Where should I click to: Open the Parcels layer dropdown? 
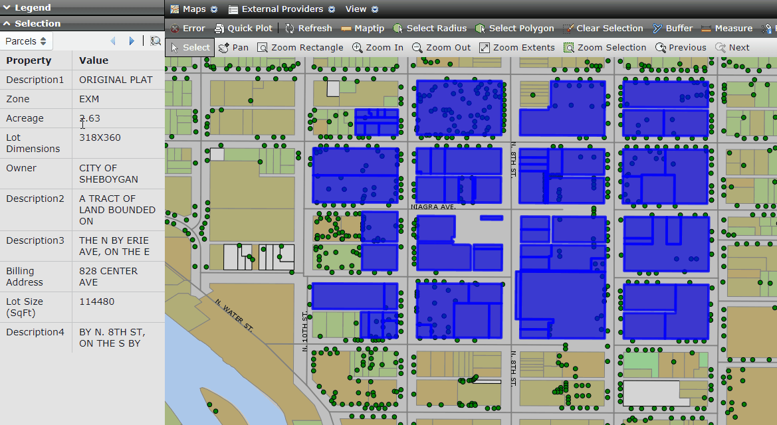coord(26,41)
